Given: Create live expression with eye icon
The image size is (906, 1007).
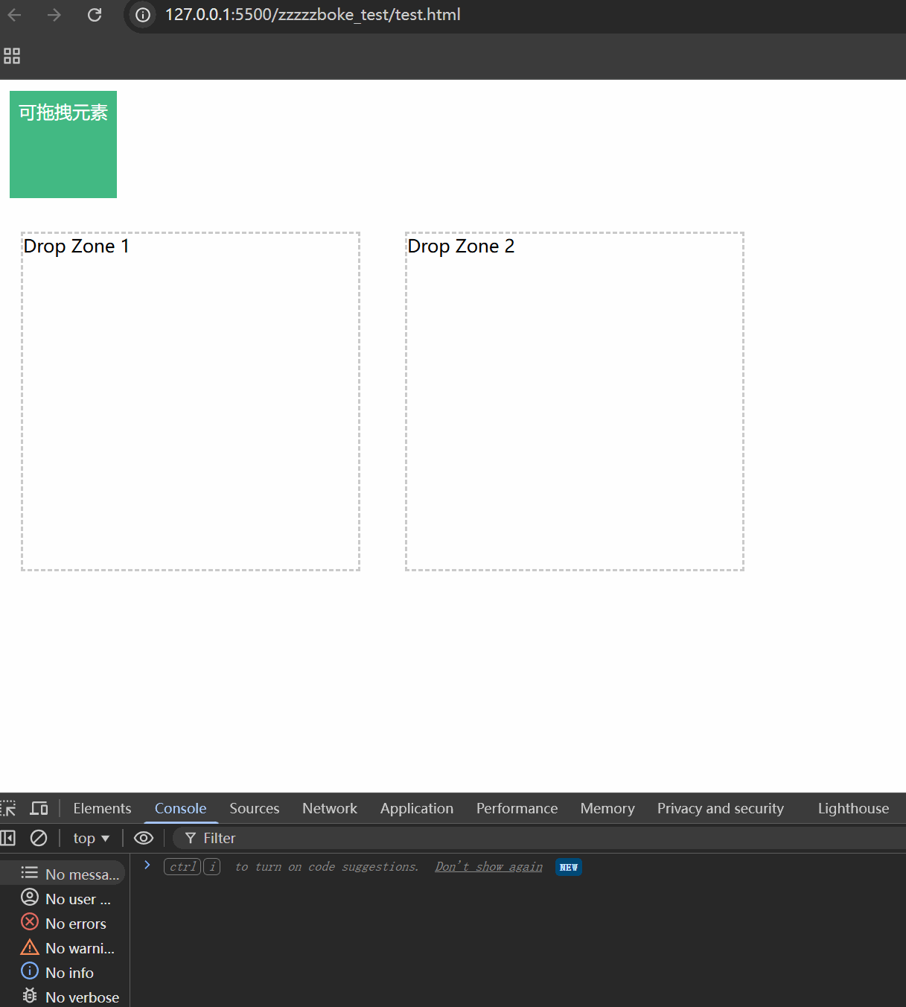Looking at the screenshot, I should 144,838.
